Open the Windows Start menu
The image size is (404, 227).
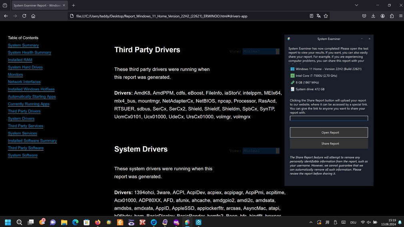[x=8, y=222]
